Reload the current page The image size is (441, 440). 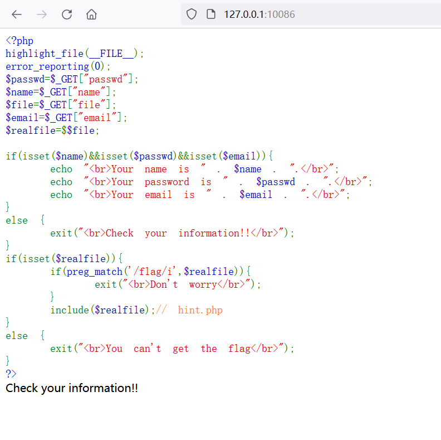(67, 14)
